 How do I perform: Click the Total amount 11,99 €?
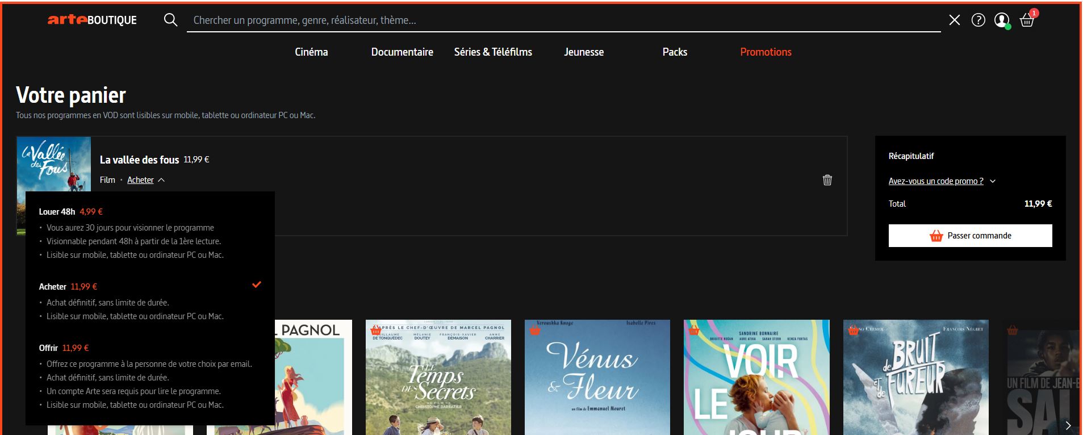click(1038, 204)
